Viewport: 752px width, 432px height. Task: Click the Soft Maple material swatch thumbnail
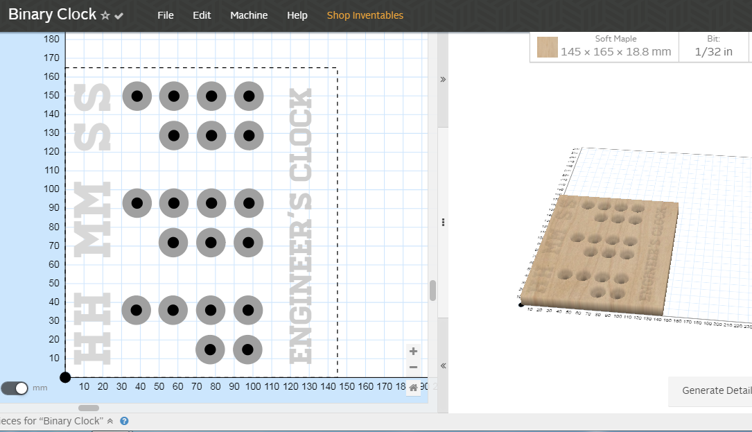547,46
